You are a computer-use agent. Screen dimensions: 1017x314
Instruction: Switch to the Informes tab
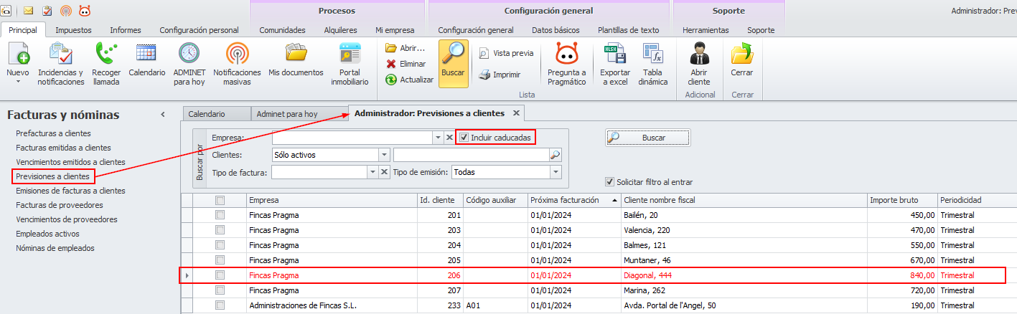point(125,30)
